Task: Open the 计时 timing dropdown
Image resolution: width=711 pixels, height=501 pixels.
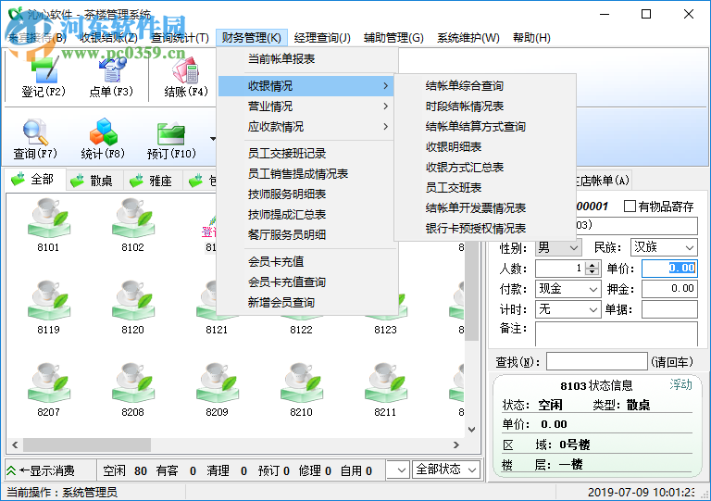Action: (x=592, y=309)
